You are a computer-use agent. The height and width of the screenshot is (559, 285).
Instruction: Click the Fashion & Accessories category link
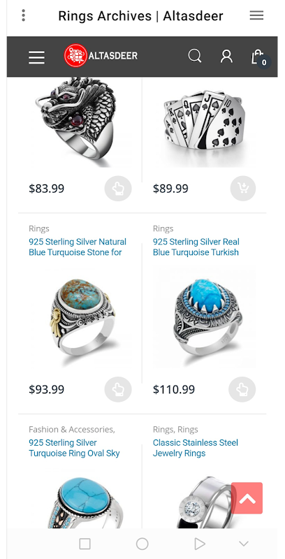point(72,430)
